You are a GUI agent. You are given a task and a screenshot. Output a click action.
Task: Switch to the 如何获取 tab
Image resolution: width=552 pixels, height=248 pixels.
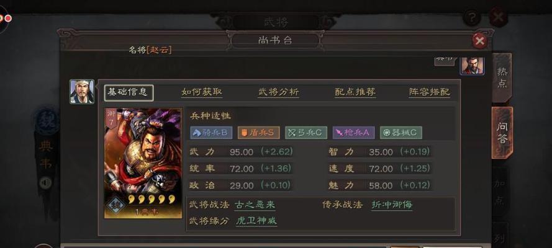(x=202, y=92)
